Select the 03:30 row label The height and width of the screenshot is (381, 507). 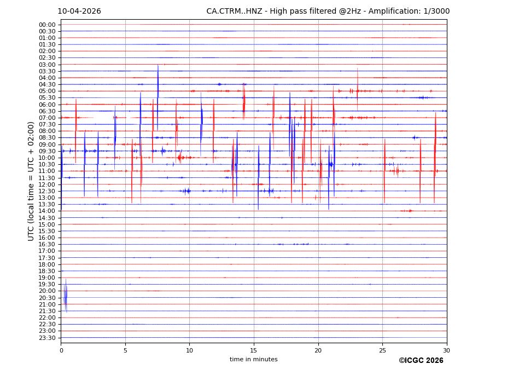47,71
